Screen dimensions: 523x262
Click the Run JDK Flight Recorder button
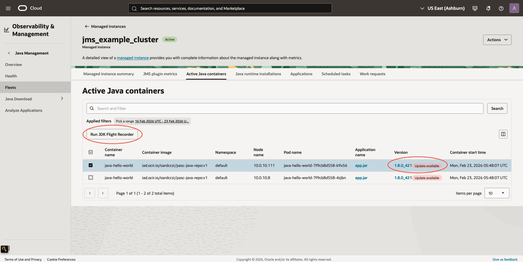[112, 134]
